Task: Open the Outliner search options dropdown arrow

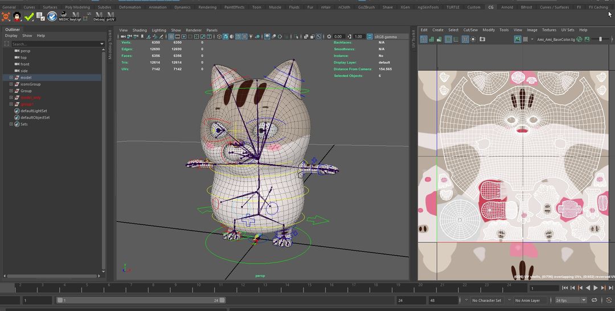Action: [102, 44]
